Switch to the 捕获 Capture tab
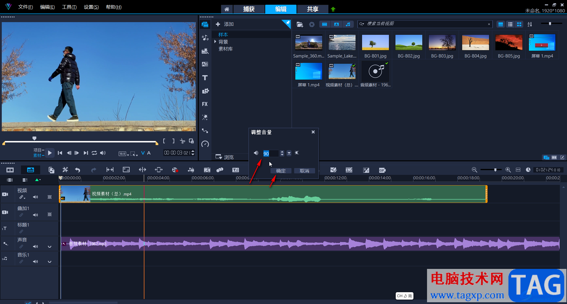The width and height of the screenshot is (567, 304). click(x=249, y=9)
